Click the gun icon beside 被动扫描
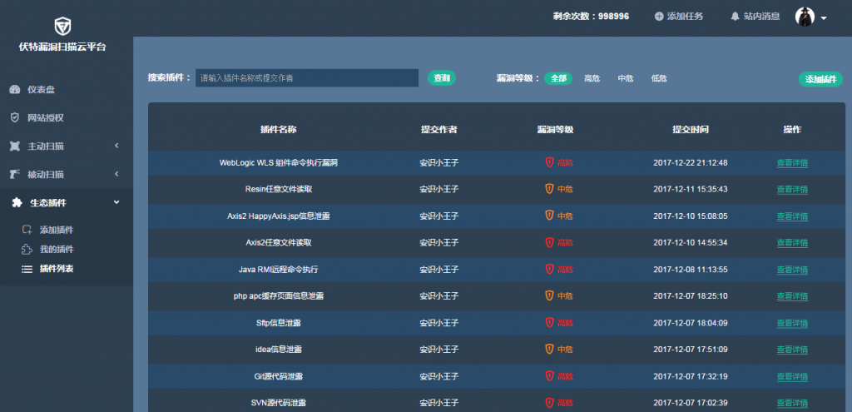 tap(15, 175)
